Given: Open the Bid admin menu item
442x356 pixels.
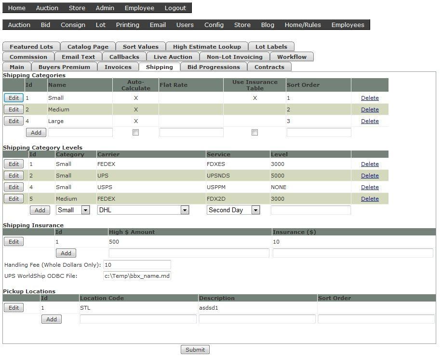Looking at the screenshot, I should [45, 25].
